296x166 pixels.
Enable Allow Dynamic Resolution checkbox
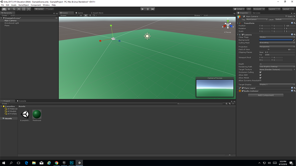click(x=260, y=80)
